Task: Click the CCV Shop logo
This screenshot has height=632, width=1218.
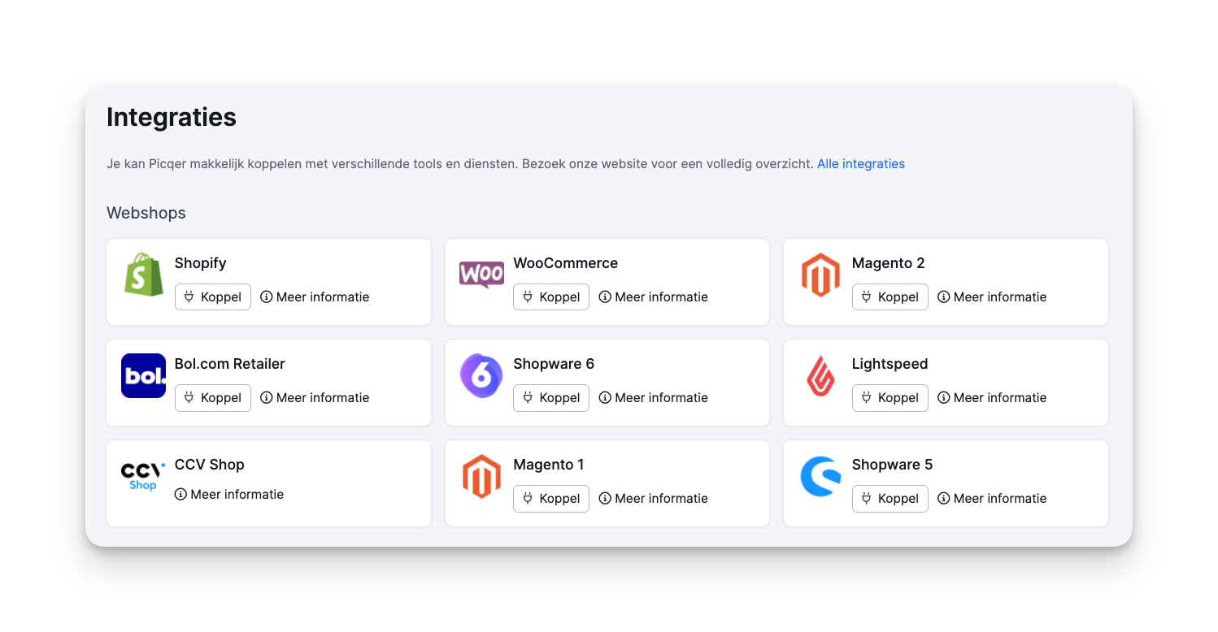Action: pyautogui.click(x=143, y=476)
